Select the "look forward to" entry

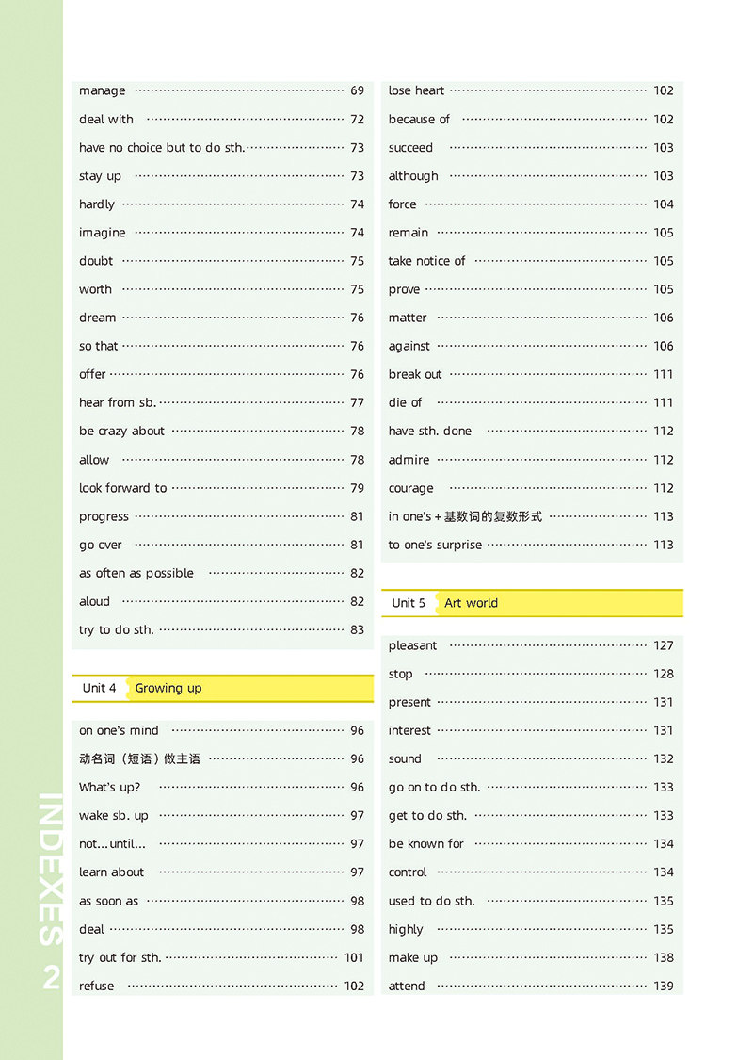(x=122, y=488)
